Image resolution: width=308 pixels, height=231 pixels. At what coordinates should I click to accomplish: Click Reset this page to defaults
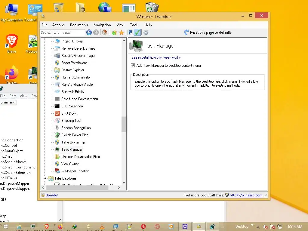tap(208, 32)
